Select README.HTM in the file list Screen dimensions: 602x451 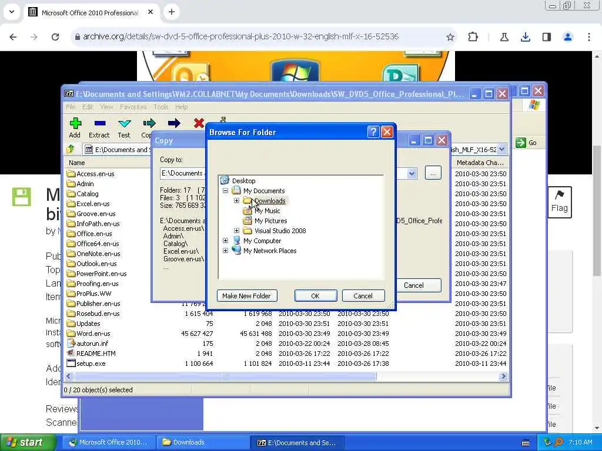pos(96,353)
